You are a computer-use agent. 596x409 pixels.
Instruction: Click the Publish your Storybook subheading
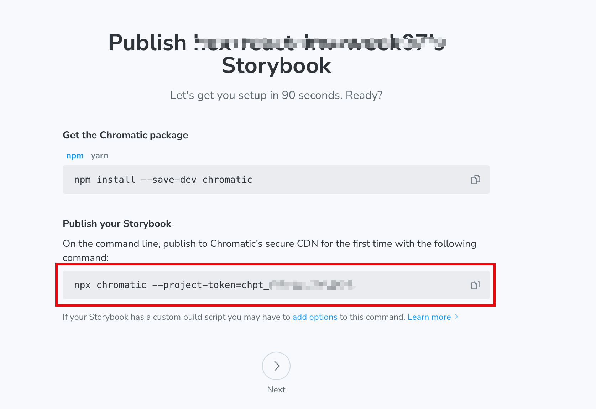click(117, 224)
